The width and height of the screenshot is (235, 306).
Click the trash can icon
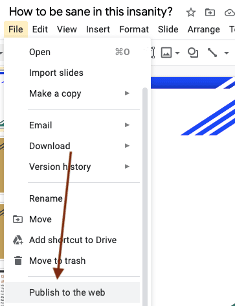click(18, 261)
